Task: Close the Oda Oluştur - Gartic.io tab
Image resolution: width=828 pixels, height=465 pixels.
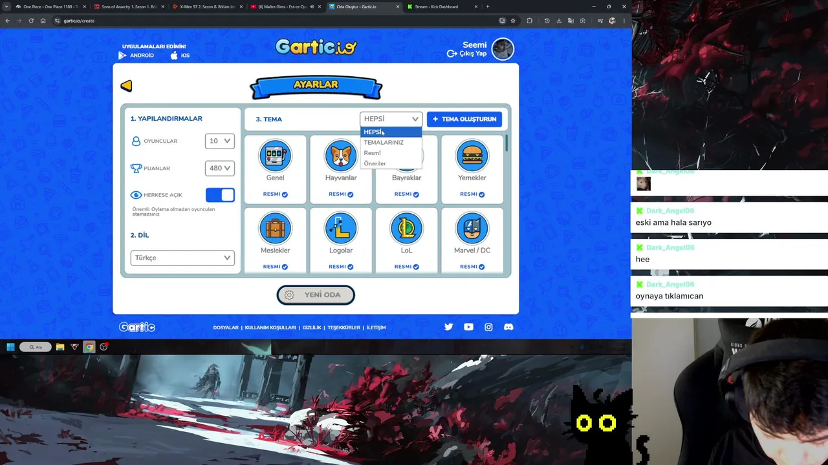Action: 398,6
